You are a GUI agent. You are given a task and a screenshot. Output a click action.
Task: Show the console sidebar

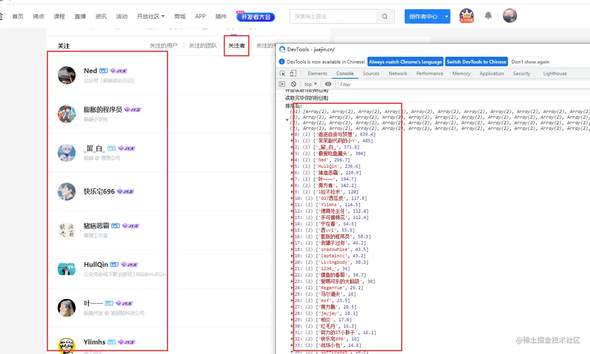pyautogui.click(x=282, y=84)
